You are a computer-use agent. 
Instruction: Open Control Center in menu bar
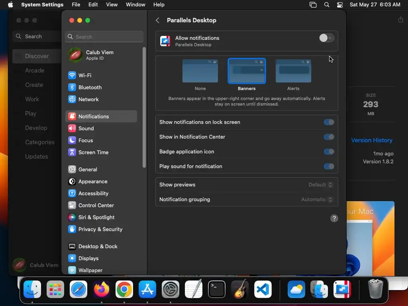point(340,5)
